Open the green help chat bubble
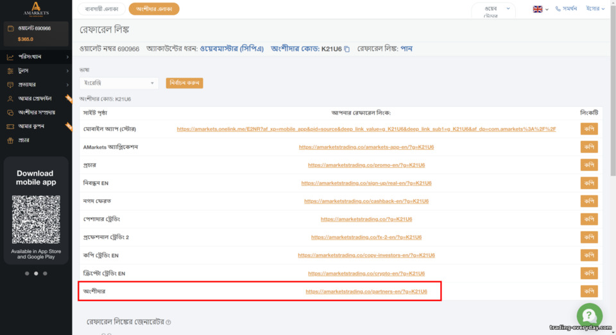The width and height of the screenshot is (616, 335). [x=589, y=315]
